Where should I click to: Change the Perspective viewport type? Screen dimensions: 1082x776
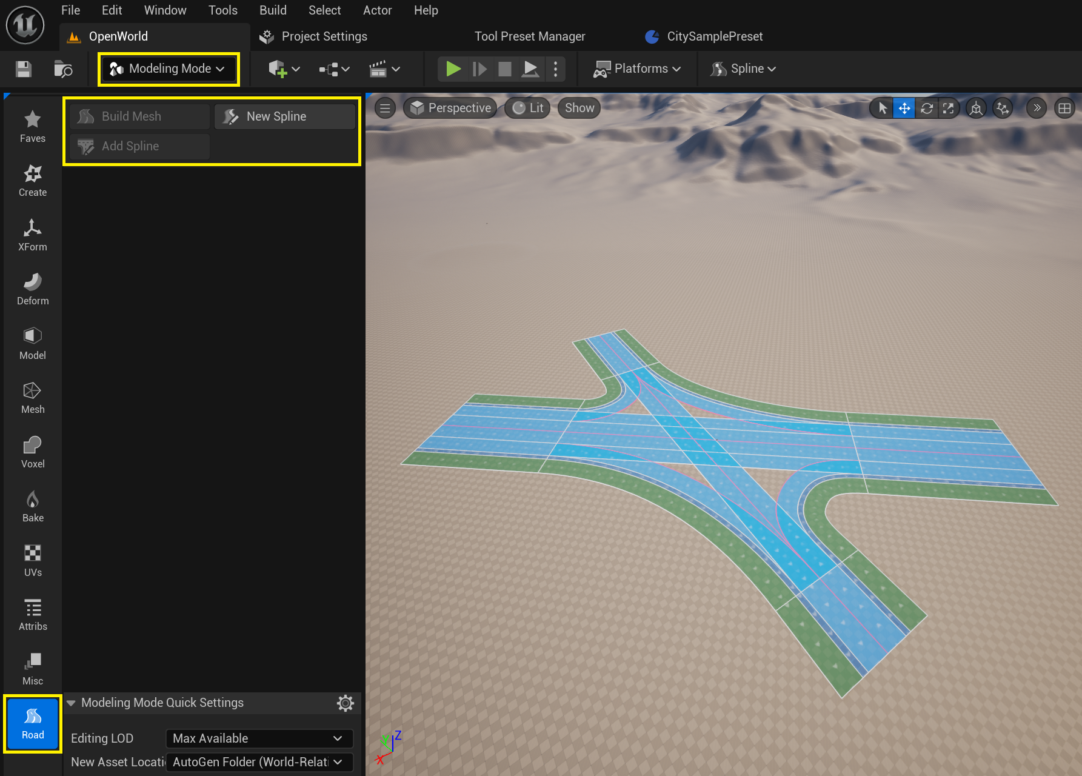pyautogui.click(x=450, y=108)
